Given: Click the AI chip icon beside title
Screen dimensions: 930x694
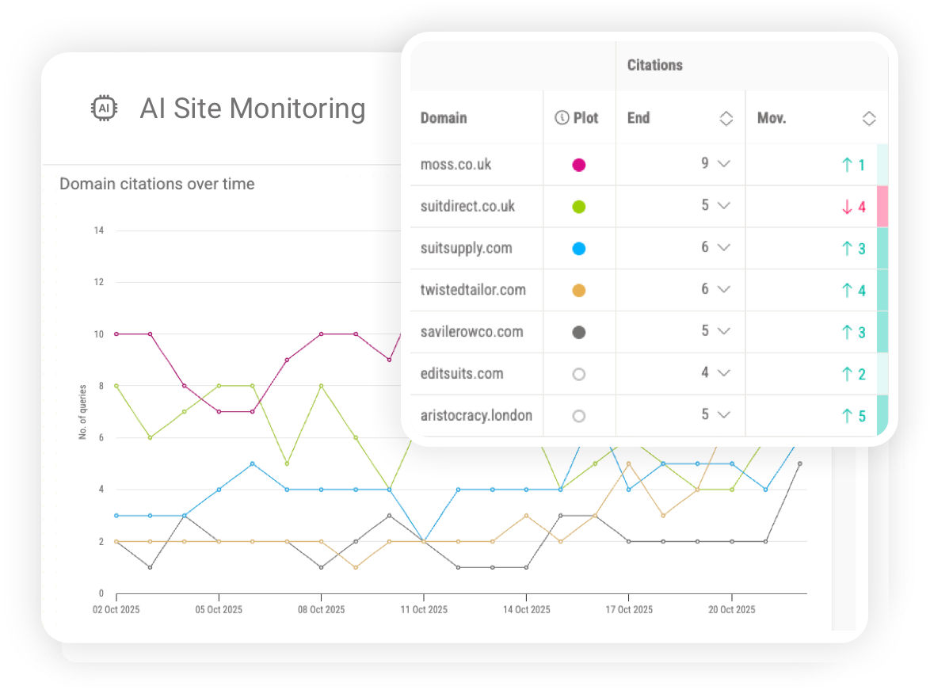Looking at the screenshot, I should tap(104, 109).
